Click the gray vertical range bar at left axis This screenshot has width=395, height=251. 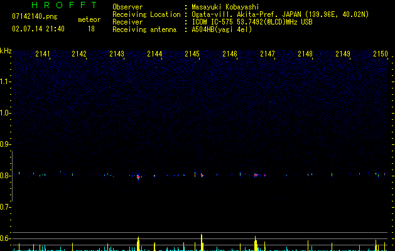coord(12,176)
